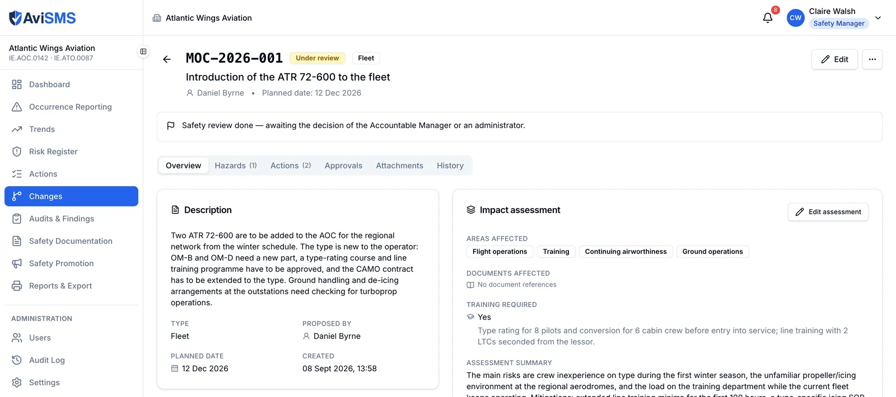Open Dashboard in sidebar
The width and height of the screenshot is (896, 397).
(x=71, y=84)
